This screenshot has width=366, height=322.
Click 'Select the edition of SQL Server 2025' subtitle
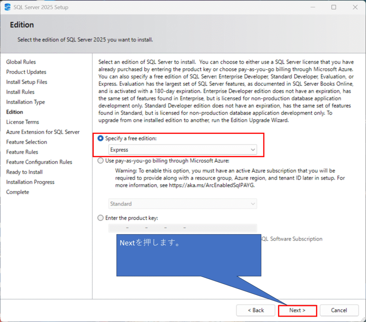[x=85, y=40]
